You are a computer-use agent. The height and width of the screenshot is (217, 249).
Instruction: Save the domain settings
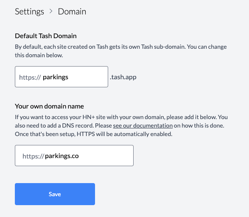[x=55, y=194]
